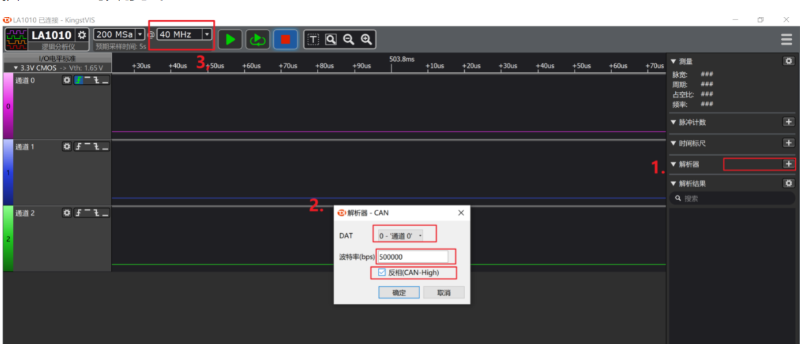This screenshot has height=344, width=805.
Task: Click the 通道 2 channel label
Action: [x=25, y=213]
